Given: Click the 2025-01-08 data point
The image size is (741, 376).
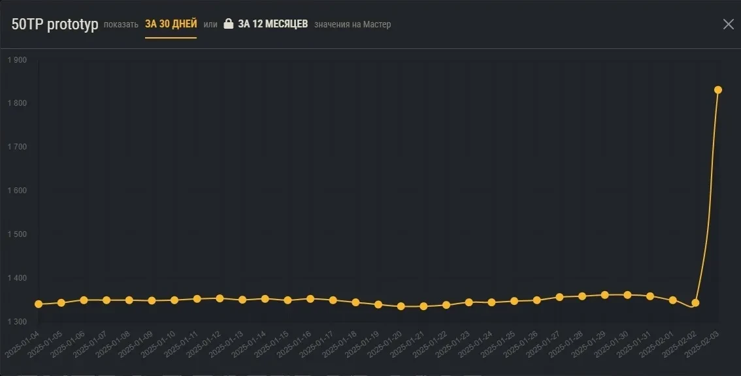Looking at the screenshot, I should [129, 300].
